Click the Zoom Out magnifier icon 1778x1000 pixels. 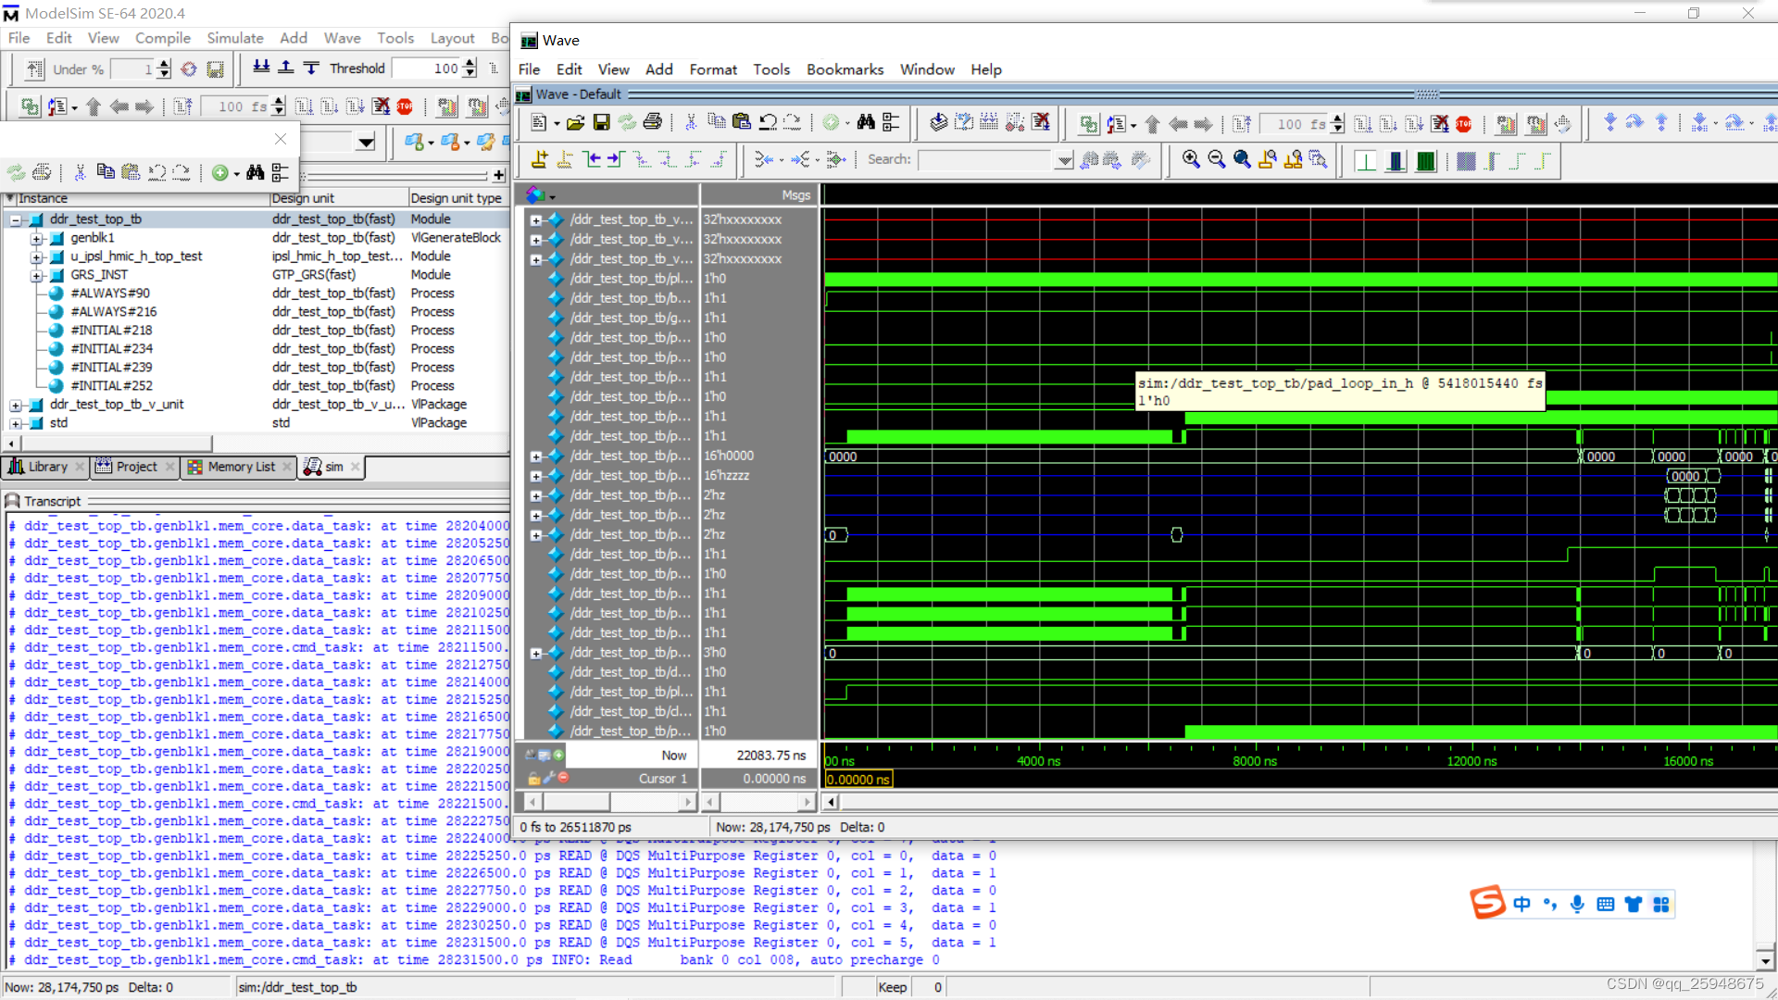coord(1217,159)
